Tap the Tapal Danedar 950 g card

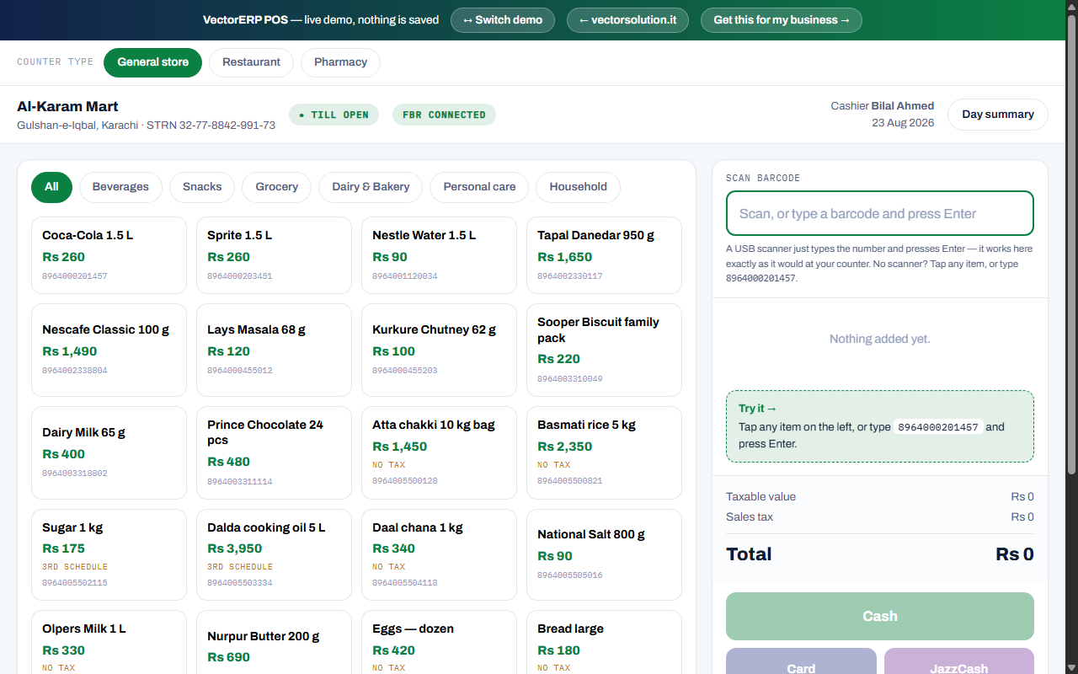click(604, 255)
